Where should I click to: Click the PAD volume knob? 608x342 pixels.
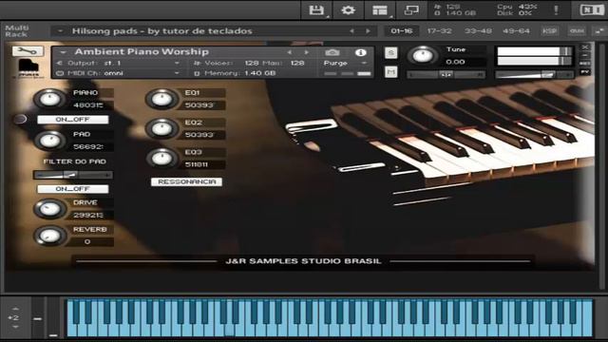coord(50,141)
